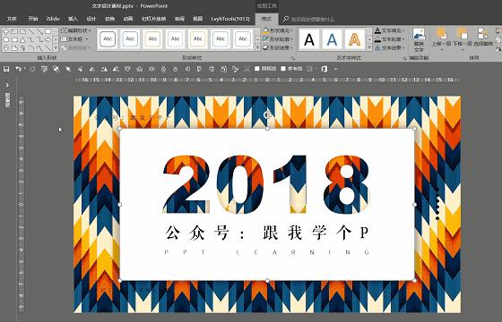The width and height of the screenshot is (502, 322).
Task: Open the WordArt styles dialog launcher
Action: pyautogui.click(x=404, y=58)
